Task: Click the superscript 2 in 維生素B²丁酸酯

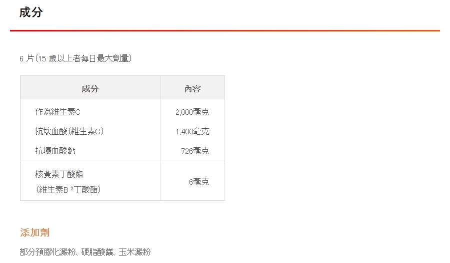Action: (x=72, y=189)
